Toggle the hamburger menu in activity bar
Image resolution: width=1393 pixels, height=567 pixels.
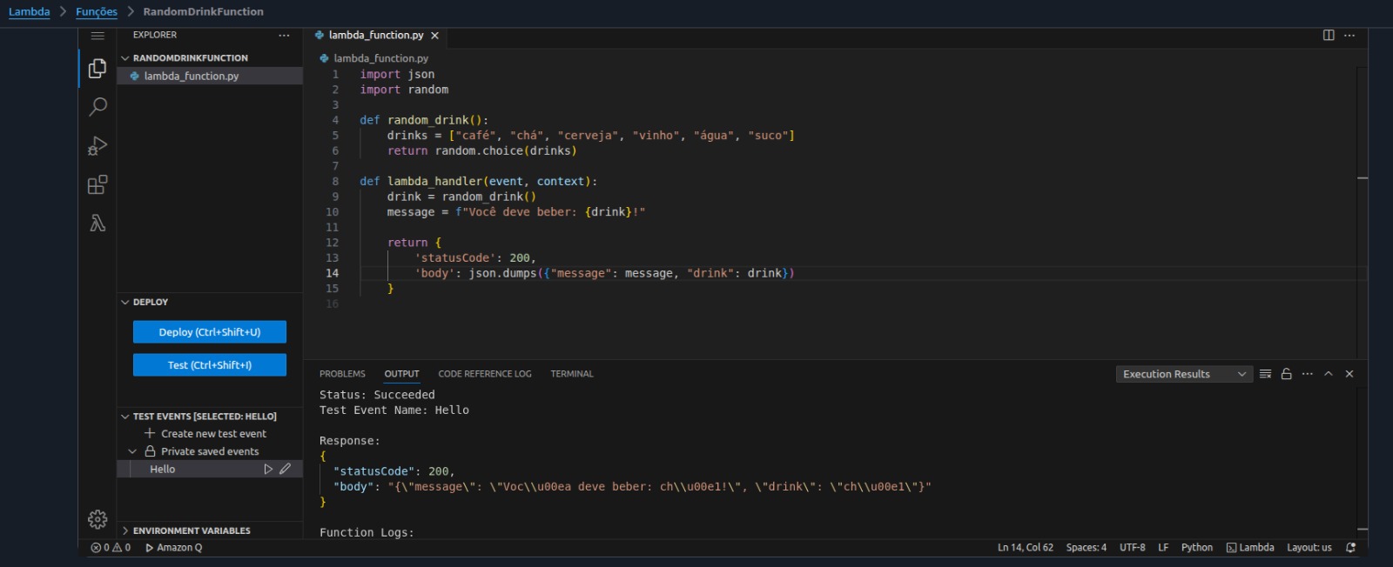click(98, 36)
